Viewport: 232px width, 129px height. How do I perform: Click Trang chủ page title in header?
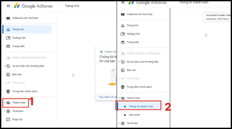click(x=72, y=6)
